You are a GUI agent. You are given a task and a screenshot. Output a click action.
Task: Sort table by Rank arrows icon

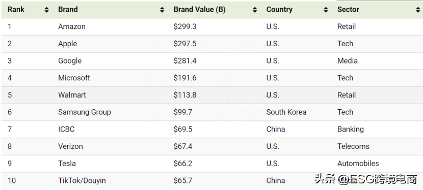pos(47,10)
